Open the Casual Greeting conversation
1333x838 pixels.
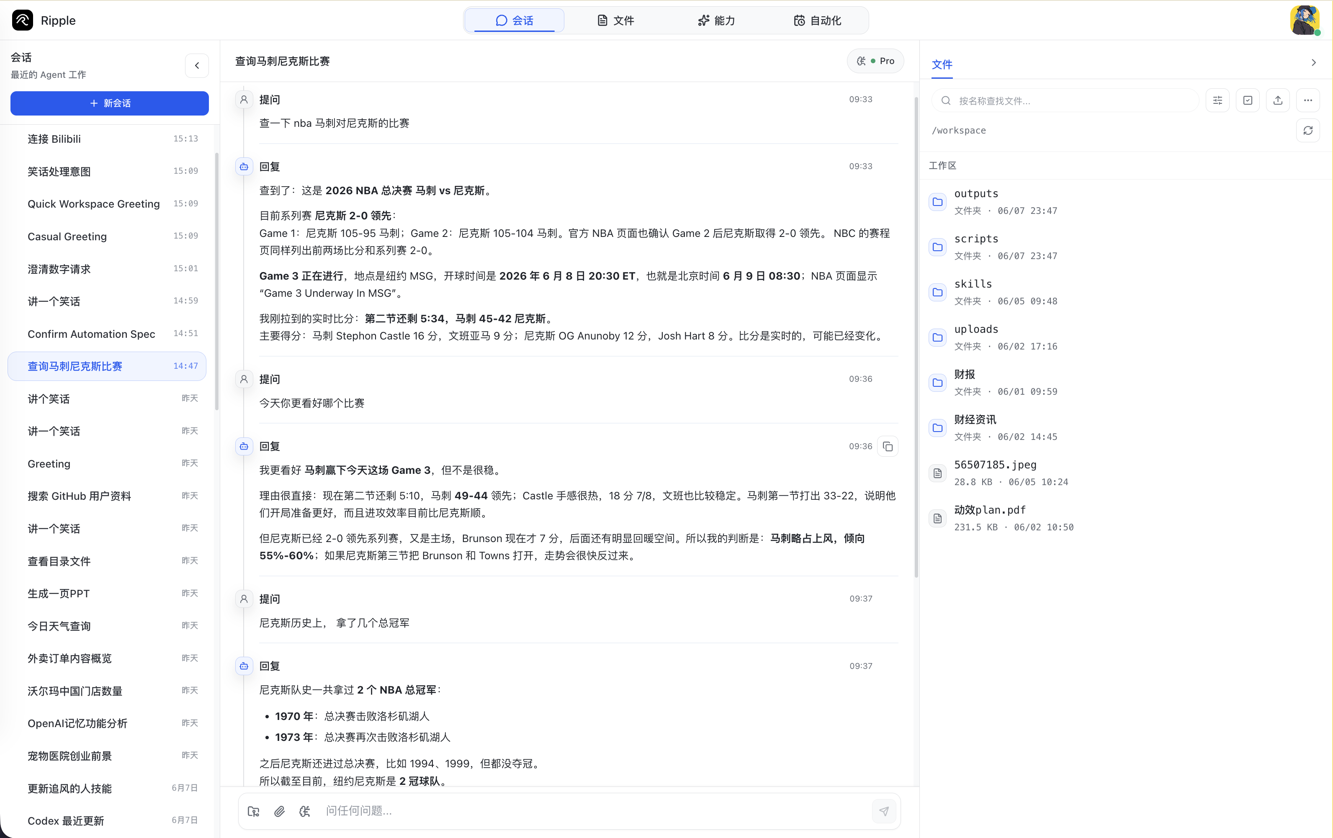tap(108, 236)
